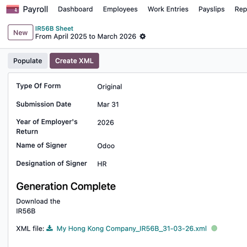
Task: Open the Employees menu
Action: (x=120, y=9)
